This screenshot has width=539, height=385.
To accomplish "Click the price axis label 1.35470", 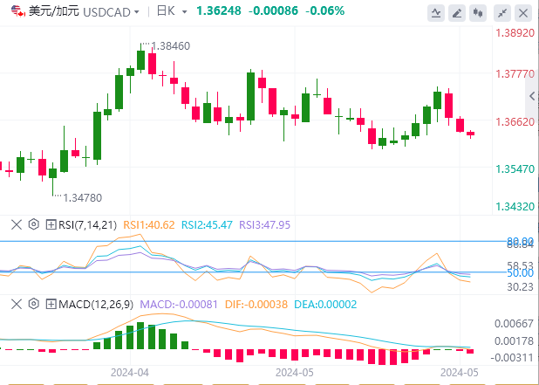I will [515, 169].
